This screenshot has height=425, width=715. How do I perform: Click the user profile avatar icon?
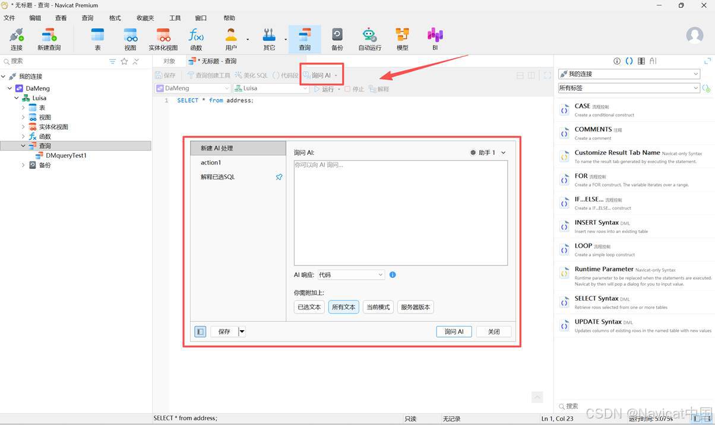695,35
